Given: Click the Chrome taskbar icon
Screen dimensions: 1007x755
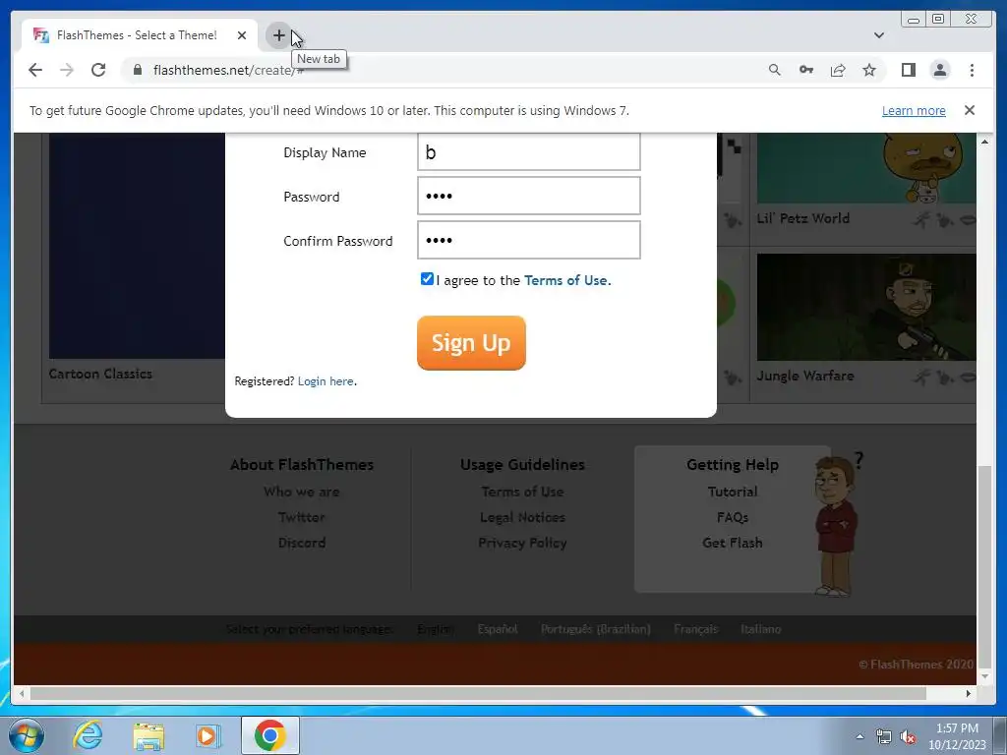Looking at the screenshot, I should pyautogui.click(x=269, y=735).
